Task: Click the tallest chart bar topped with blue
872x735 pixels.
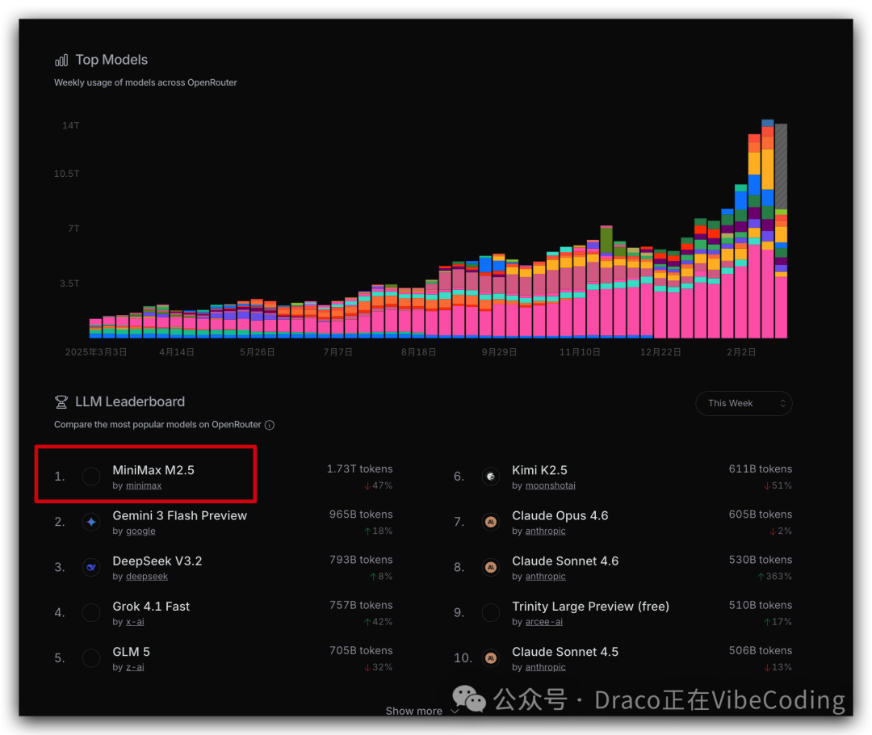Action: [x=768, y=229]
